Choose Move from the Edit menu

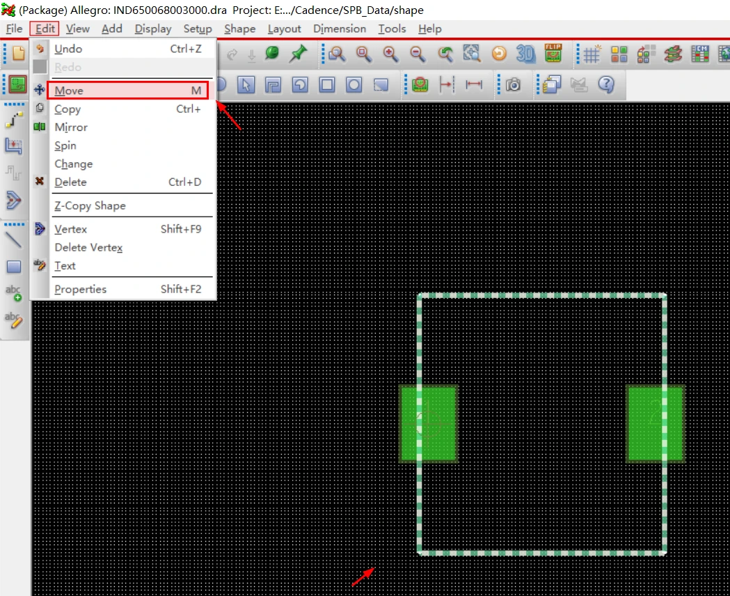click(127, 91)
